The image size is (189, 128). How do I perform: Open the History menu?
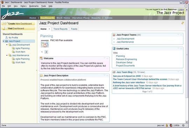23,6
